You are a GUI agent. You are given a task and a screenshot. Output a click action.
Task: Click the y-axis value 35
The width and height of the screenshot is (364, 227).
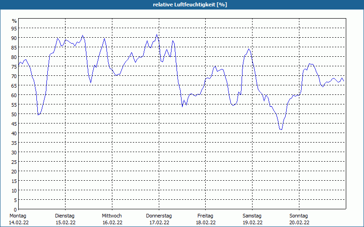pyautogui.click(x=15, y=143)
